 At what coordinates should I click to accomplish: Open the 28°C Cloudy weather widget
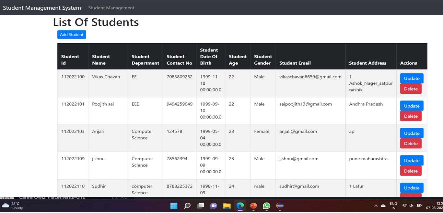tap(13, 206)
